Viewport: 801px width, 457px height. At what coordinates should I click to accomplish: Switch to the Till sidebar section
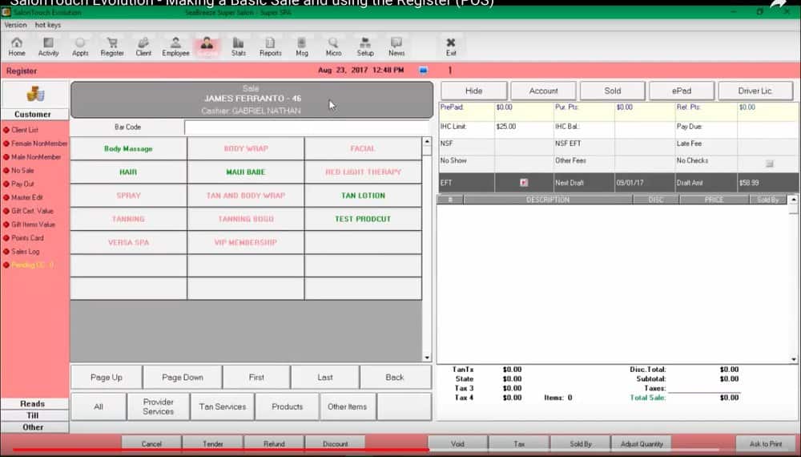click(x=33, y=415)
